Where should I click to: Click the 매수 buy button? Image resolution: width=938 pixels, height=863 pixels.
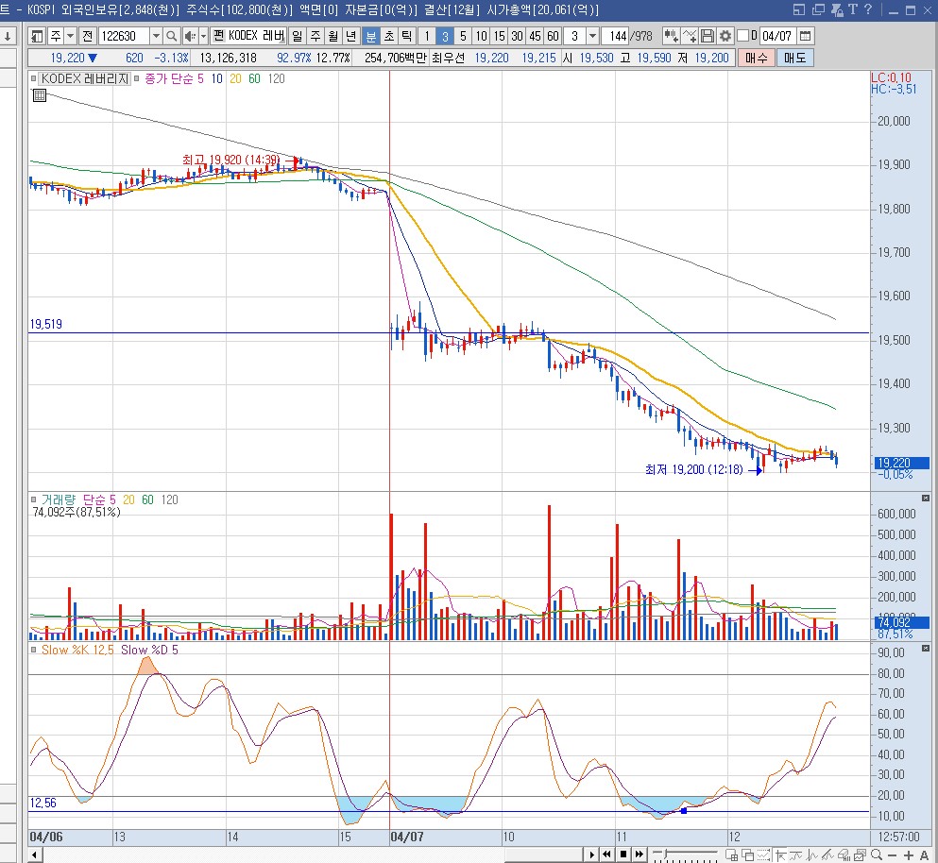(756, 58)
